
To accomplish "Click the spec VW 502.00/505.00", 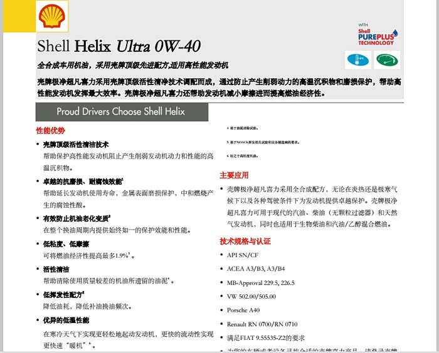I will (251, 297).
